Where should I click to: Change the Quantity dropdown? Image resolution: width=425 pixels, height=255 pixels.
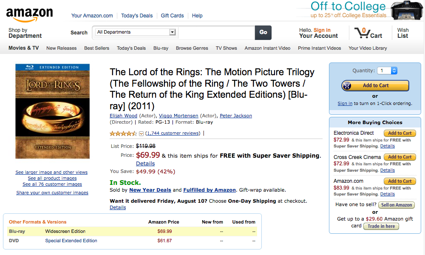point(388,71)
